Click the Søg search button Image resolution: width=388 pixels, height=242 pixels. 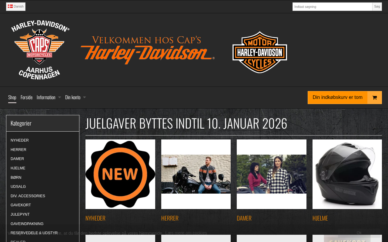pos(377,7)
